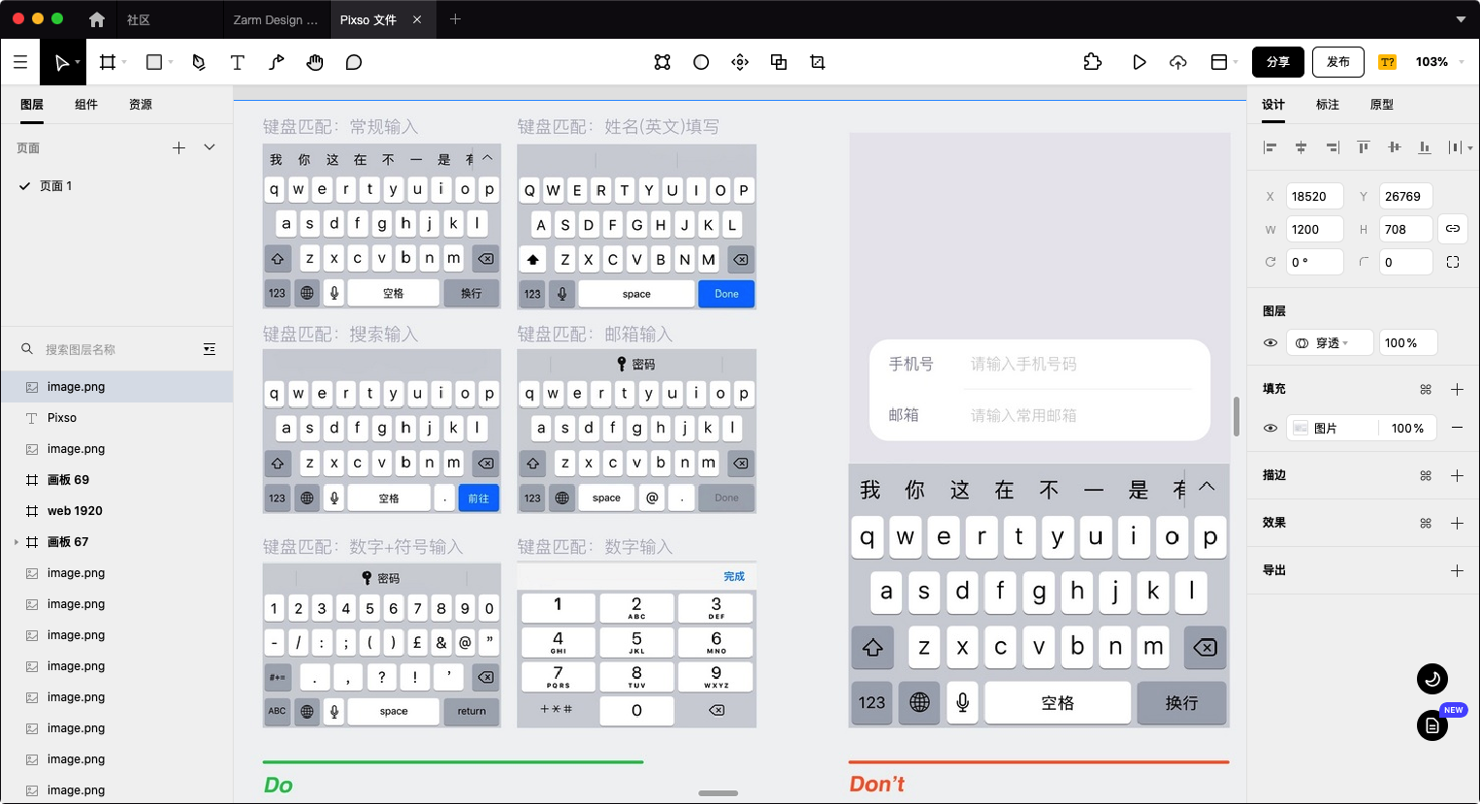Click the X position field 18520

(1314, 196)
